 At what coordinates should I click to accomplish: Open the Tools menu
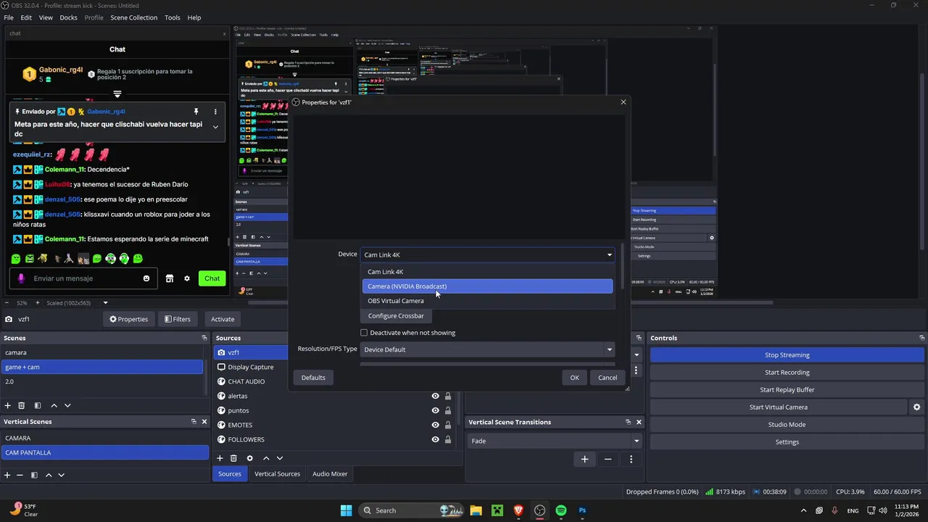[173, 17]
